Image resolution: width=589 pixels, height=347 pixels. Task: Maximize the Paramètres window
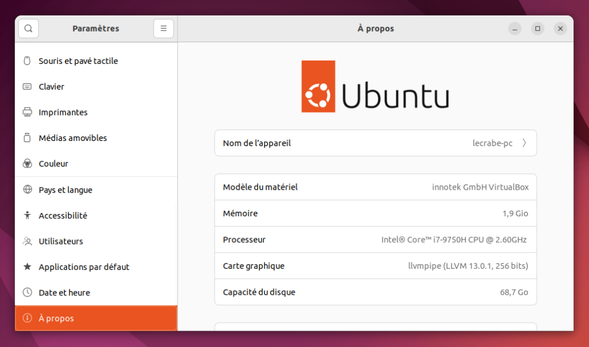538,29
